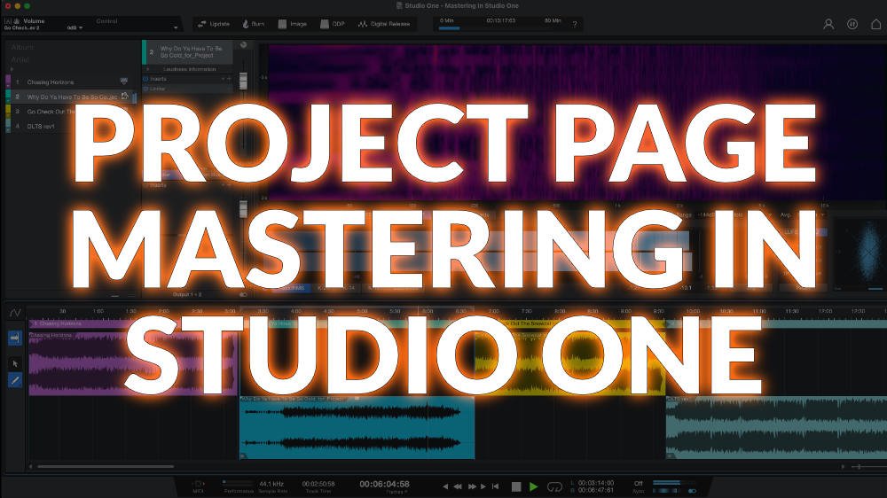Click the Rewind button
Screen dimensions: 887x498
click(458, 486)
